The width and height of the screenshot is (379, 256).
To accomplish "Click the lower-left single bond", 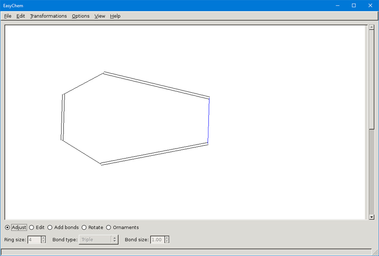I will (x=81, y=152).
